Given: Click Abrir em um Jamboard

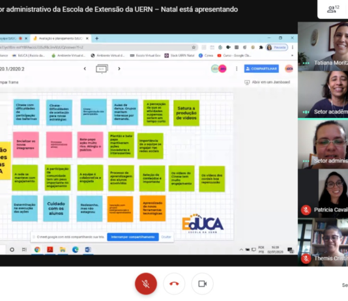Looking at the screenshot, I should (267, 82).
